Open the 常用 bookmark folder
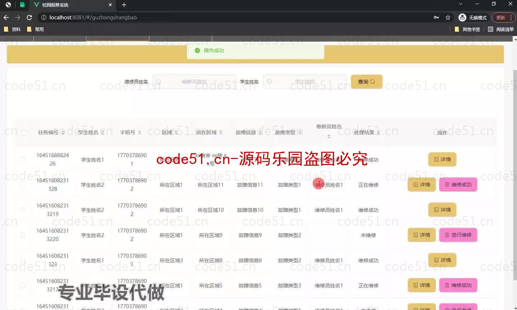 (35, 29)
